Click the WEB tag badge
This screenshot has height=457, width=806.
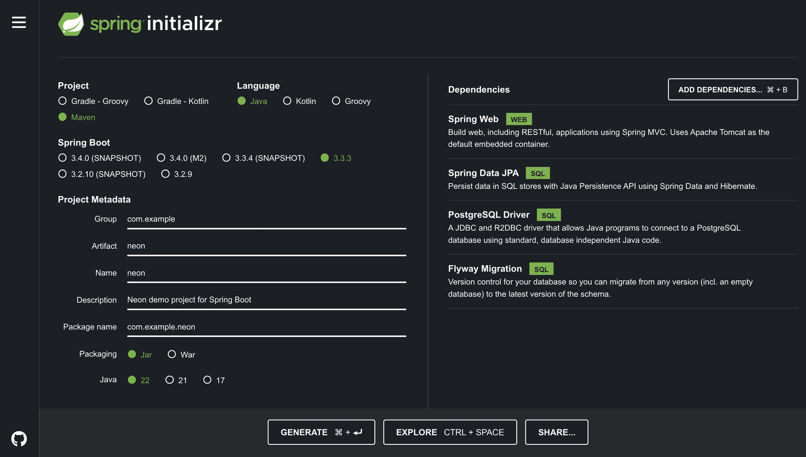518,120
